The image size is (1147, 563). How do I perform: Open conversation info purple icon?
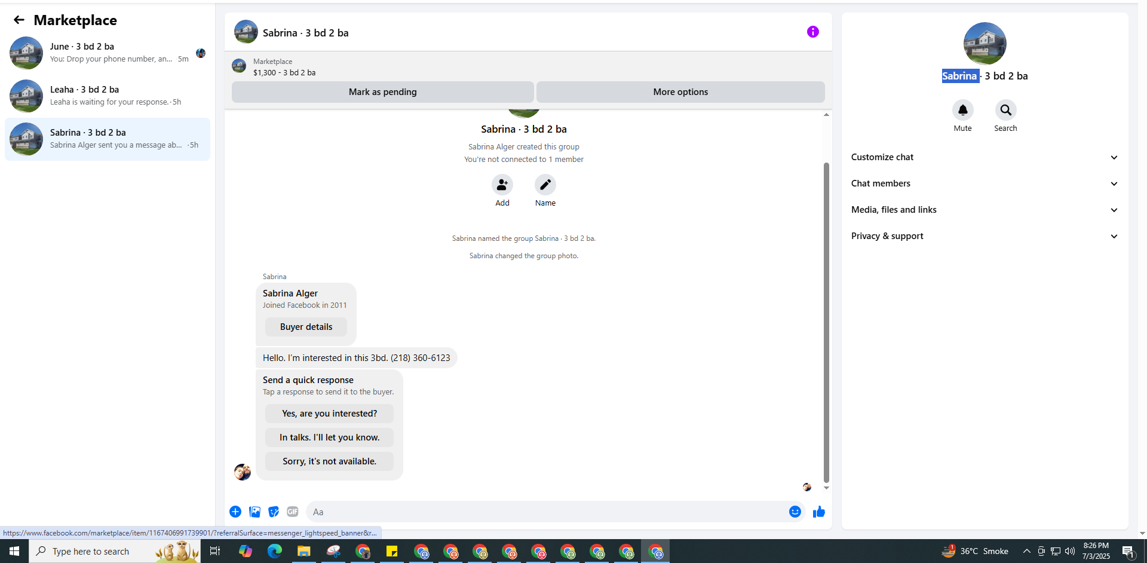[x=812, y=32]
